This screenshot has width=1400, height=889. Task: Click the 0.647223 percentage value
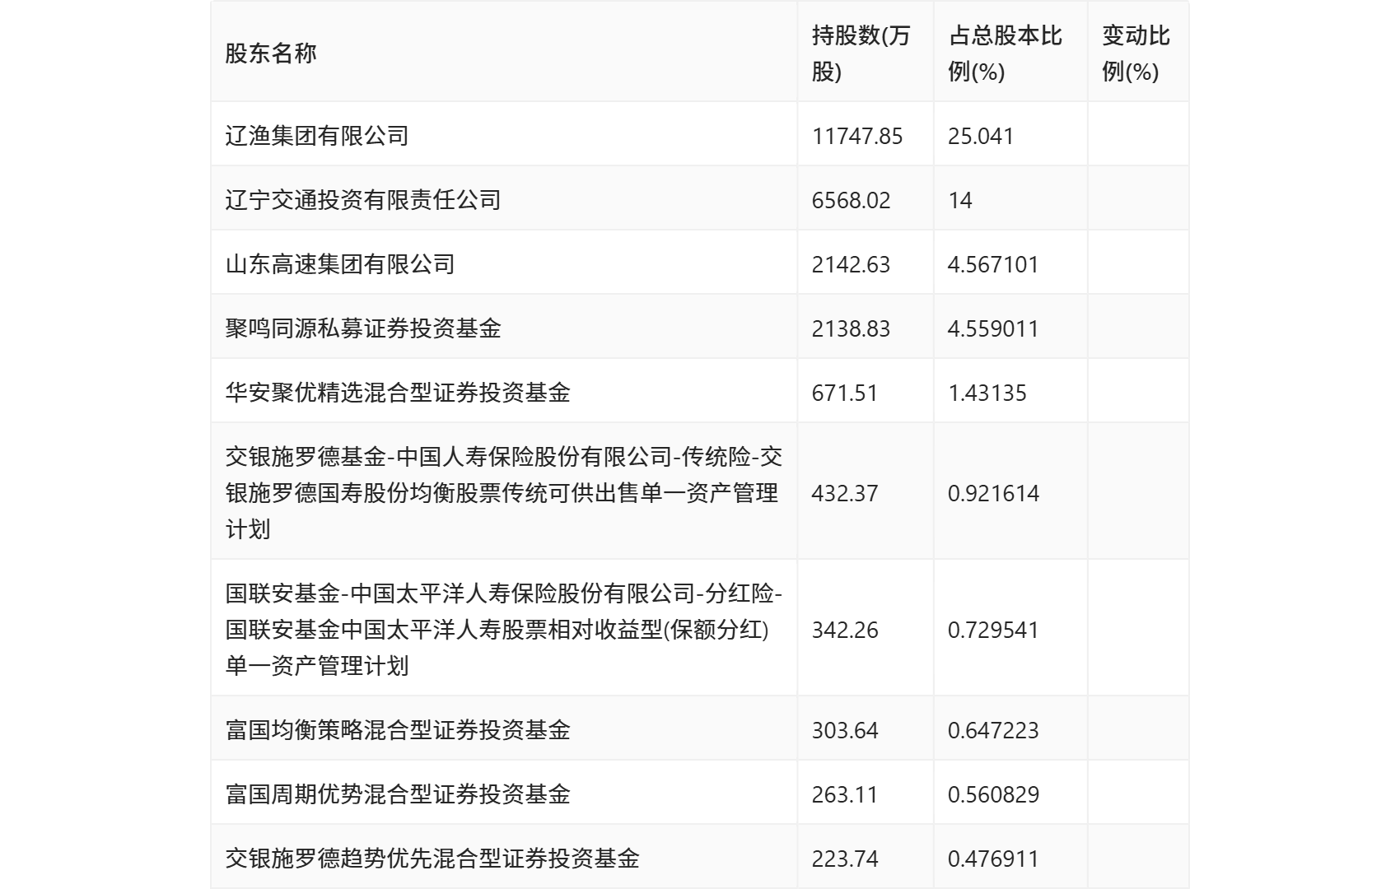993,730
